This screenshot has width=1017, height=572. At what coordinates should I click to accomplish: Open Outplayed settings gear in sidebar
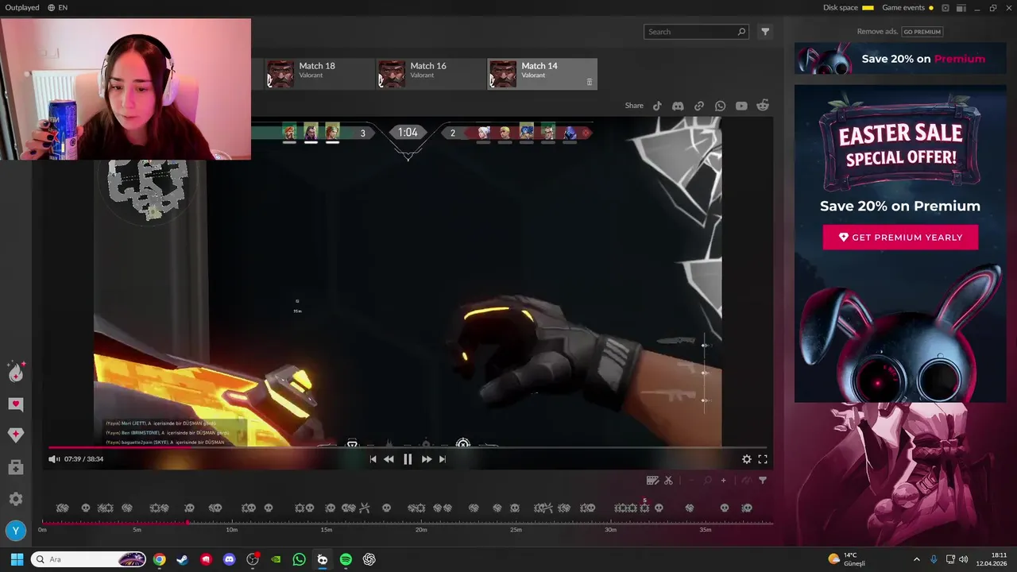coord(16,499)
